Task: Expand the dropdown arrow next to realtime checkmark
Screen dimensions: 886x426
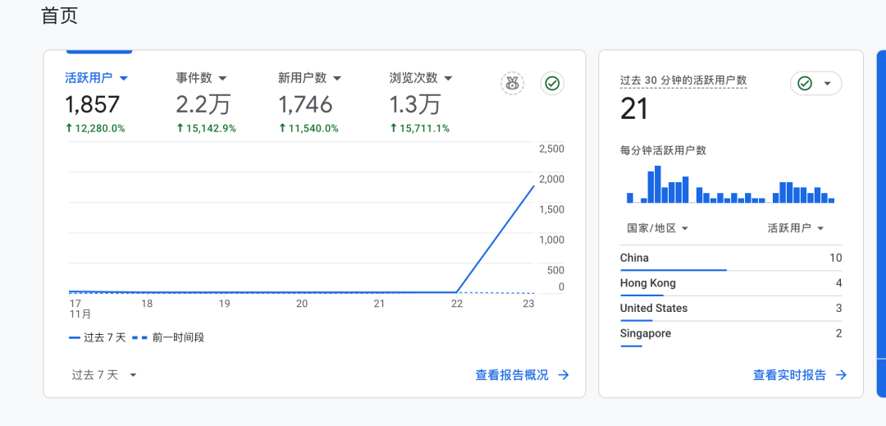Action: pos(827,84)
